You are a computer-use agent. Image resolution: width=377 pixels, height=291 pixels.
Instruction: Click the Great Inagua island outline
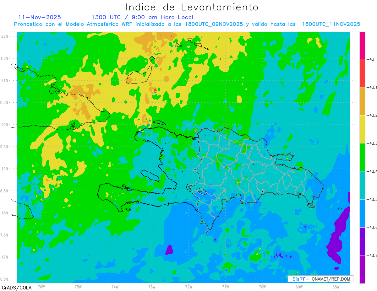click(x=139, y=75)
